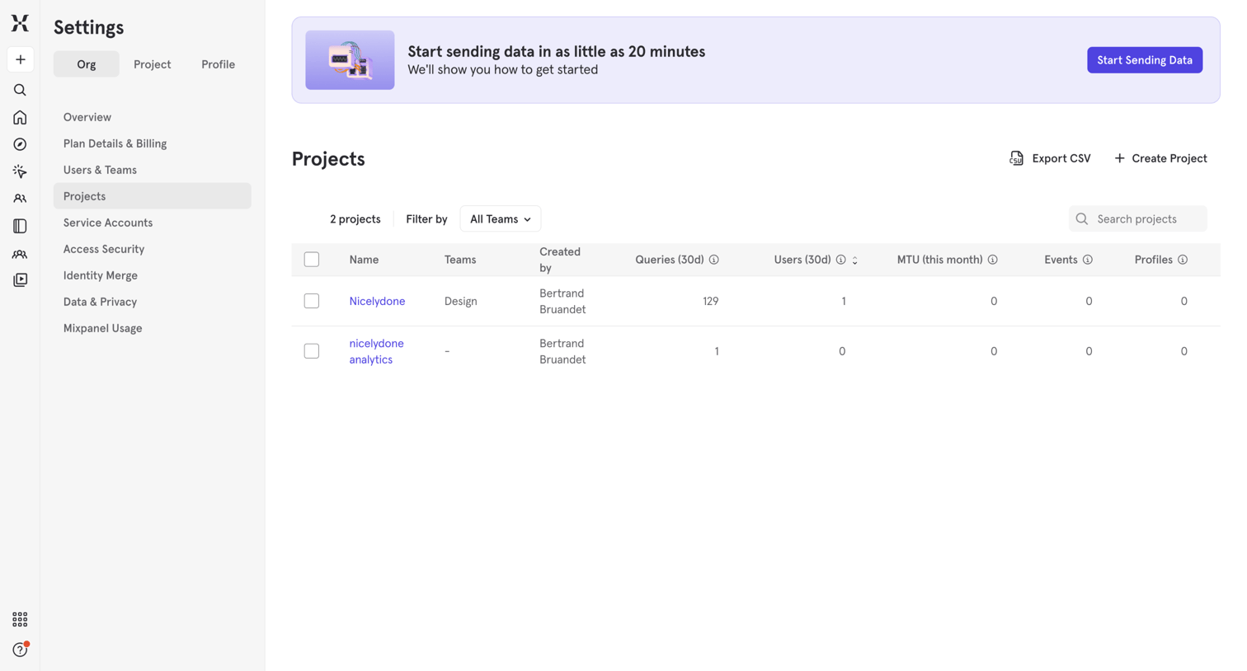Click the Create Project button

point(1160,158)
